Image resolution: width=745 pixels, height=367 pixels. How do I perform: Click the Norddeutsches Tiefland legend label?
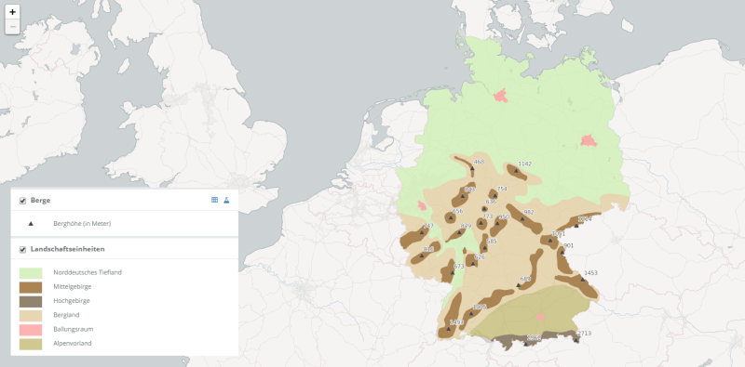(88, 272)
